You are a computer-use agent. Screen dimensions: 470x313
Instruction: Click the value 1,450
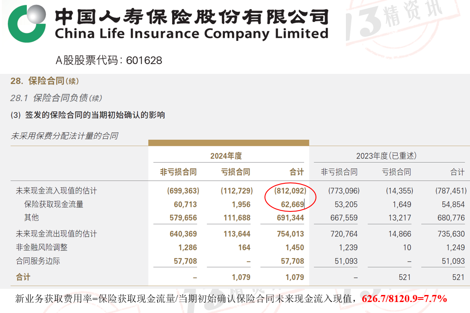tap(295, 247)
